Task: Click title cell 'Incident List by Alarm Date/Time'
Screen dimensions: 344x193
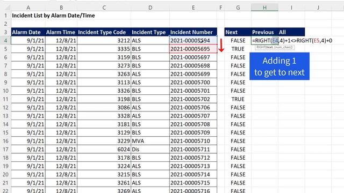Action: 53,16
